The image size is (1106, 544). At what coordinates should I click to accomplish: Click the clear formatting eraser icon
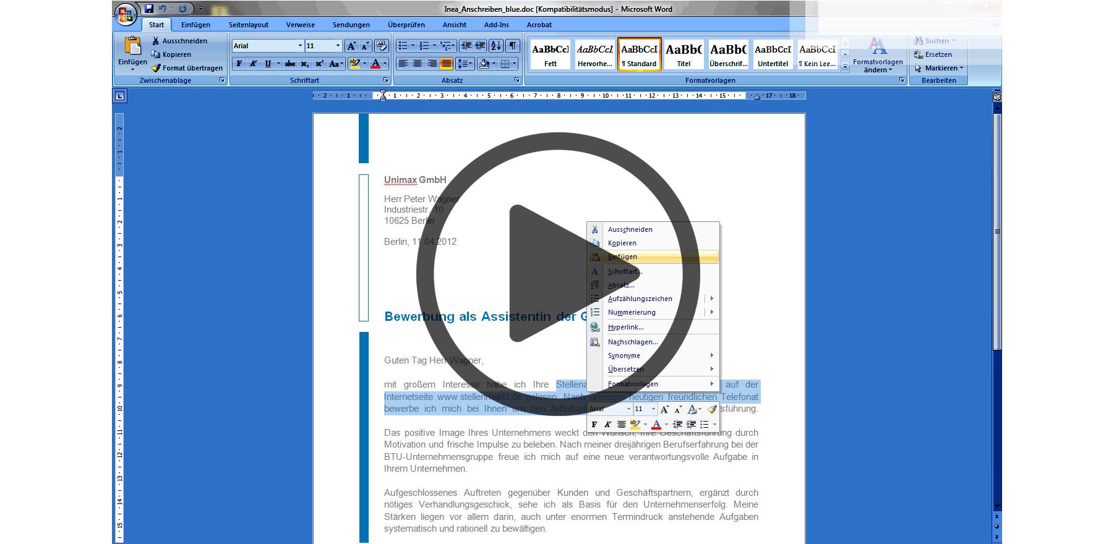tap(381, 46)
